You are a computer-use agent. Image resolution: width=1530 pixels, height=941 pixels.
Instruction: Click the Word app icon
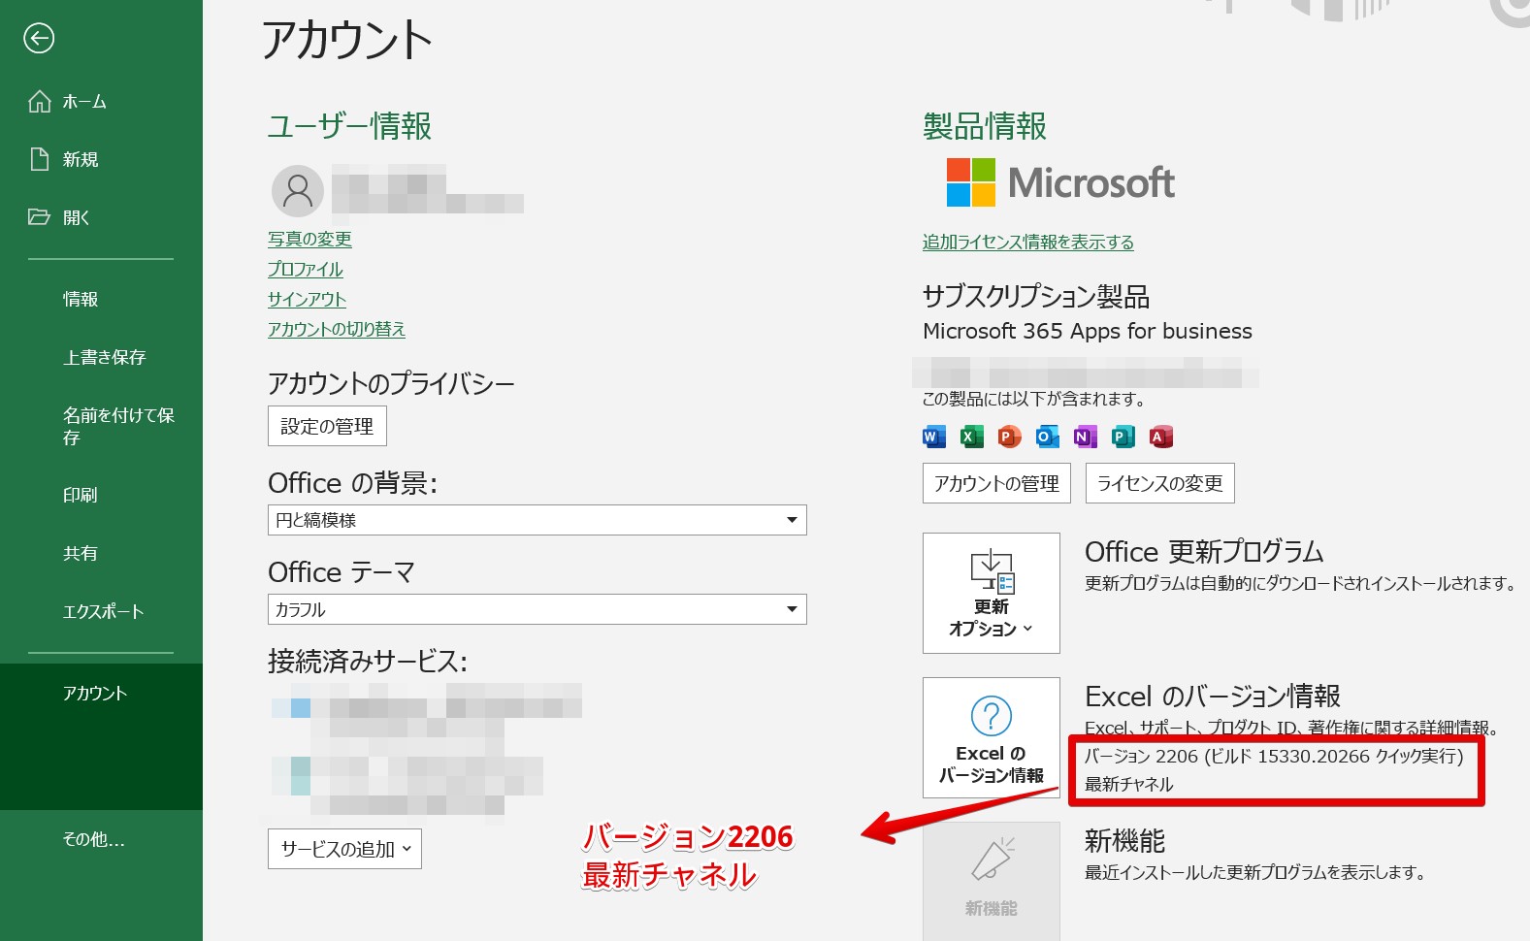(933, 437)
